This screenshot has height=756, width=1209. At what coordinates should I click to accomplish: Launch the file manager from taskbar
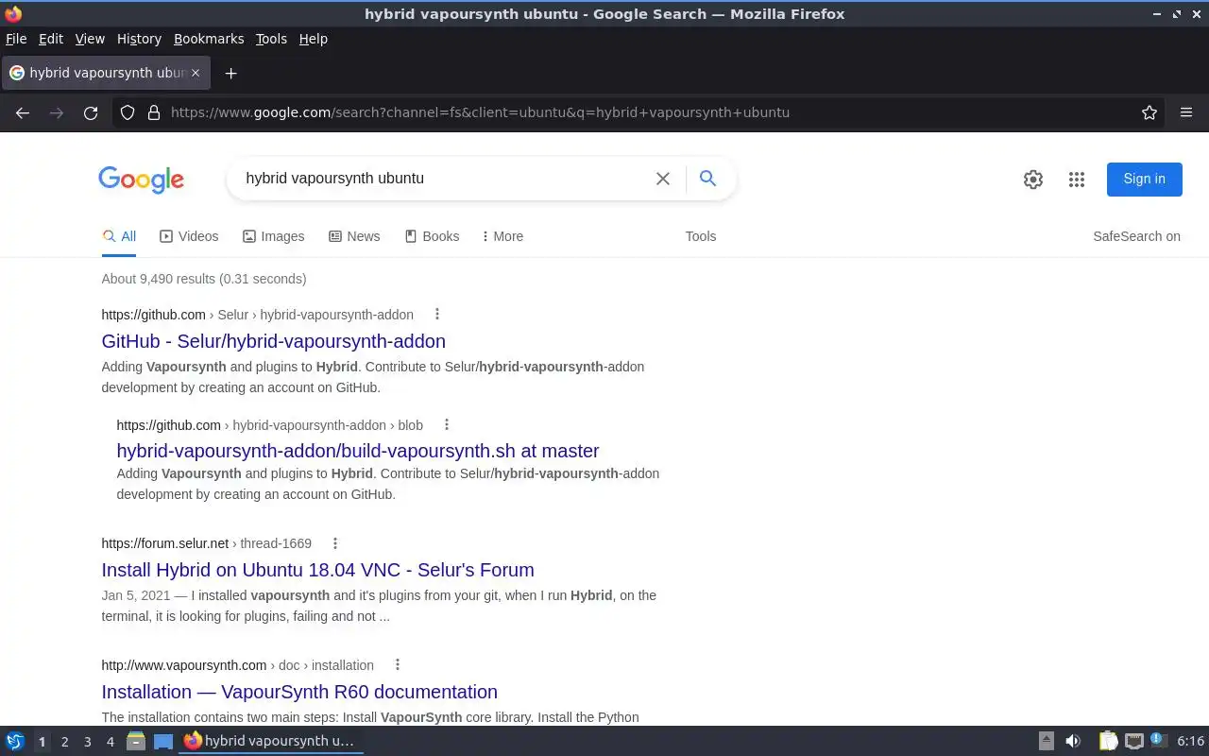click(x=136, y=741)
